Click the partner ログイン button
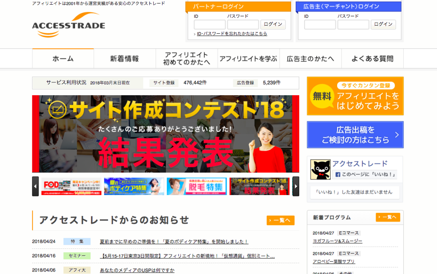This screenshot has height=274, width=437. tap(273, 24)
